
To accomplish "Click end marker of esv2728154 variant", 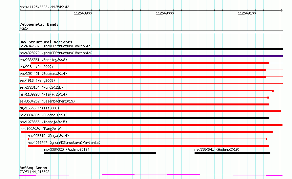I will pos(273,91).
